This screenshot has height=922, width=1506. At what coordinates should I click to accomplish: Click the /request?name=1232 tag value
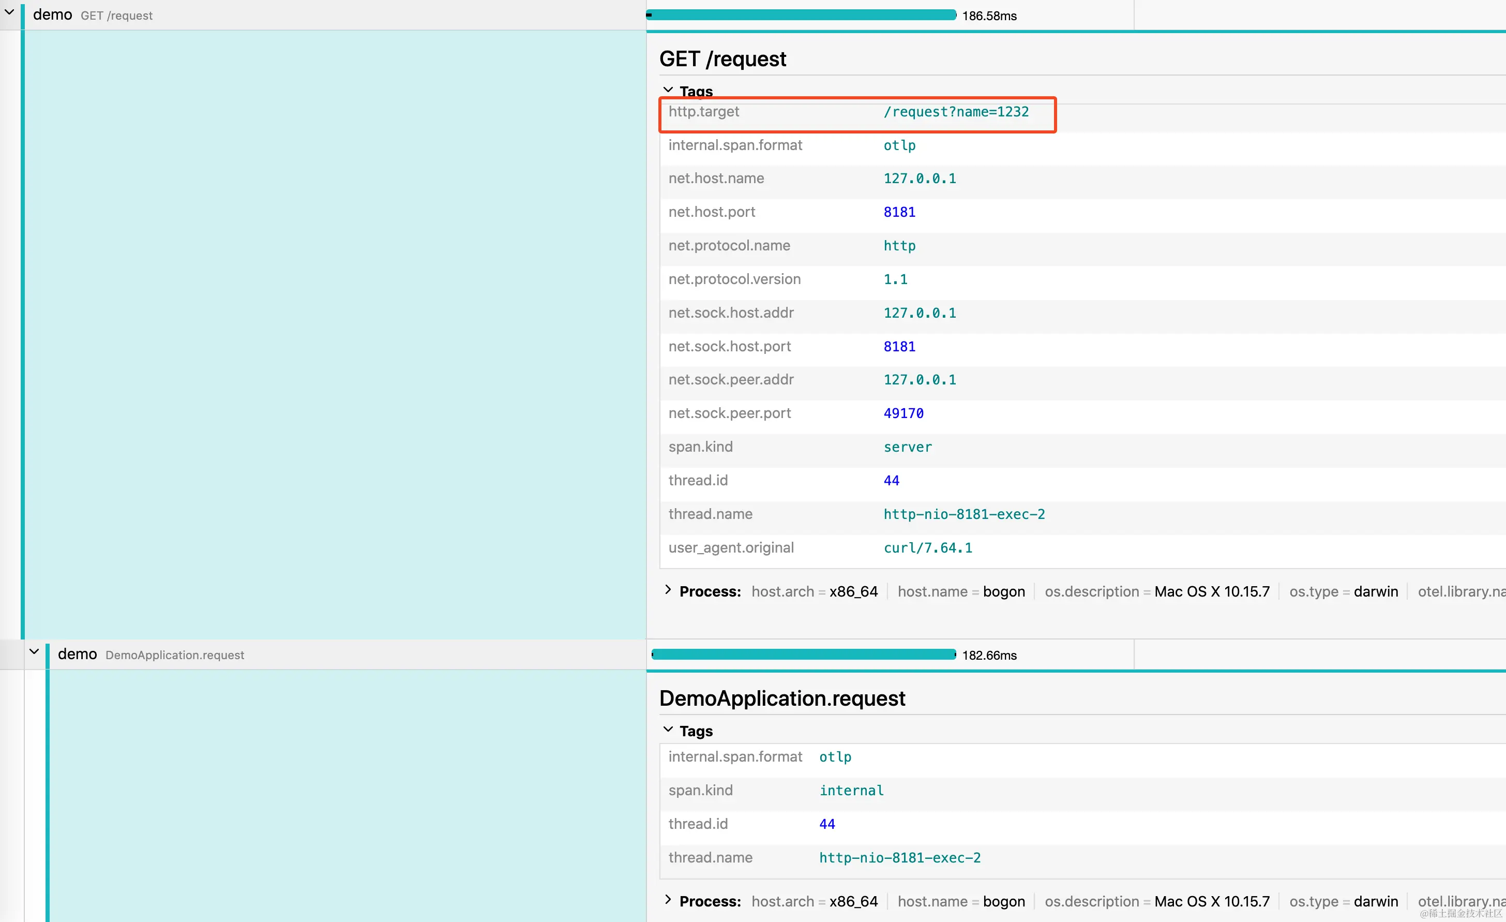[x=956, y=112]
